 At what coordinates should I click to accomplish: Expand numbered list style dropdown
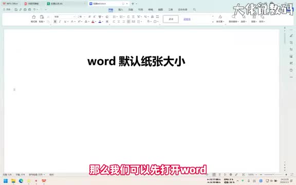tap(124, 17)
